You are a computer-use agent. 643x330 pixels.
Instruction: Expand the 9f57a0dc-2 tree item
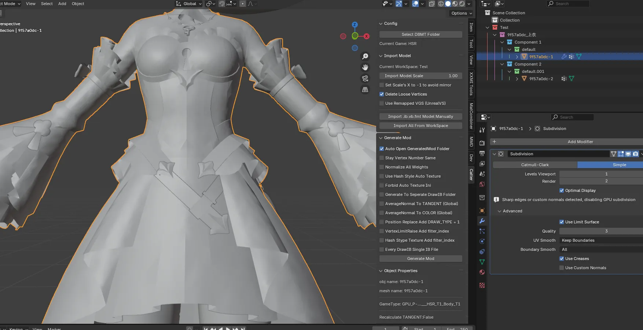click(517, 79)
